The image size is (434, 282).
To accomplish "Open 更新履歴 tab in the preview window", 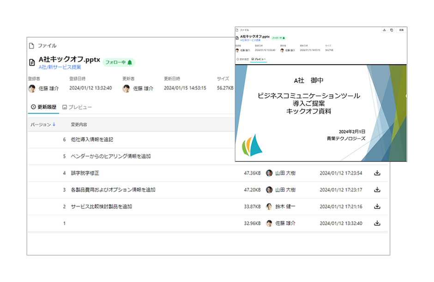I will [242, 59].
